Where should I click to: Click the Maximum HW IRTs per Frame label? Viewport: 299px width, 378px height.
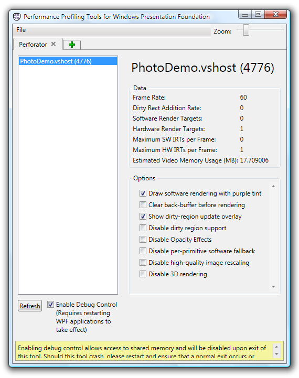tap(175, 150)
